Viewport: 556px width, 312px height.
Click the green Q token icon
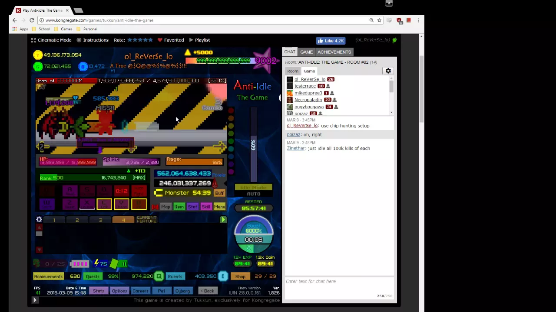(159, 276)
